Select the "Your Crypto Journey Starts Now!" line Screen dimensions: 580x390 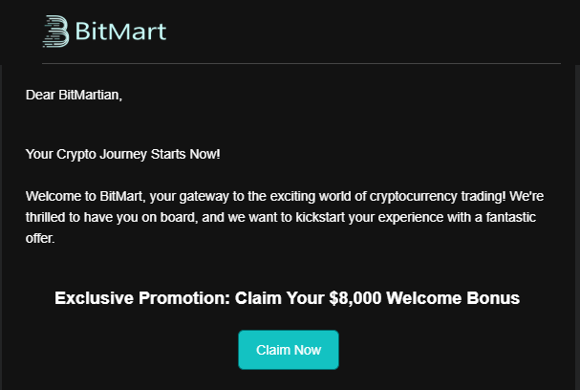pyautogui.click(x=123, y=154)
